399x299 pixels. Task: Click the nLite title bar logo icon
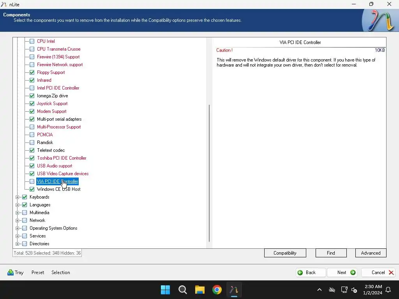(4, 4)
